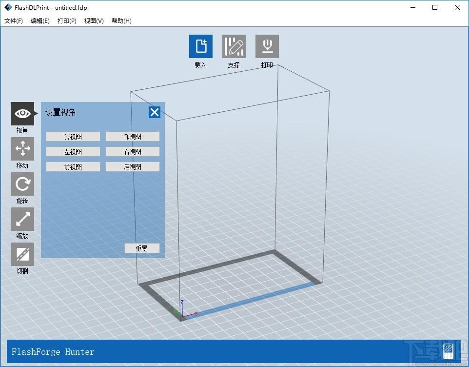
Task: Close the 设置视角 panel
Action: (155, 112)
